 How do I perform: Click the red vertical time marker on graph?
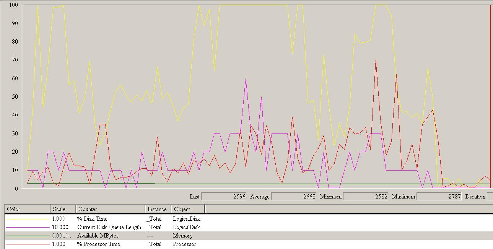(x=490, y=96)
